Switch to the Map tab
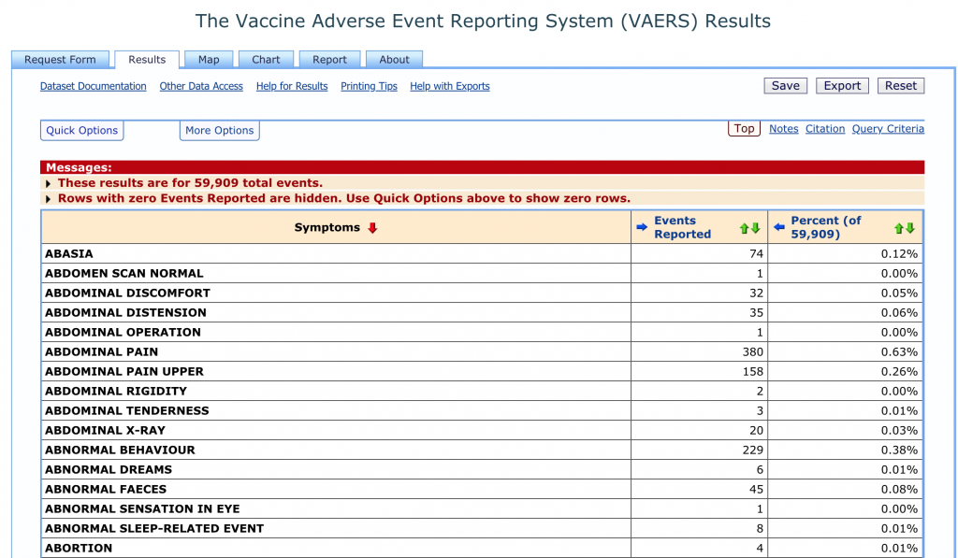 [x=209, y=59]
